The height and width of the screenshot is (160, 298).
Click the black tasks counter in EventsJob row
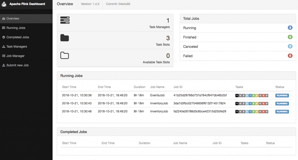pos(237,96)
